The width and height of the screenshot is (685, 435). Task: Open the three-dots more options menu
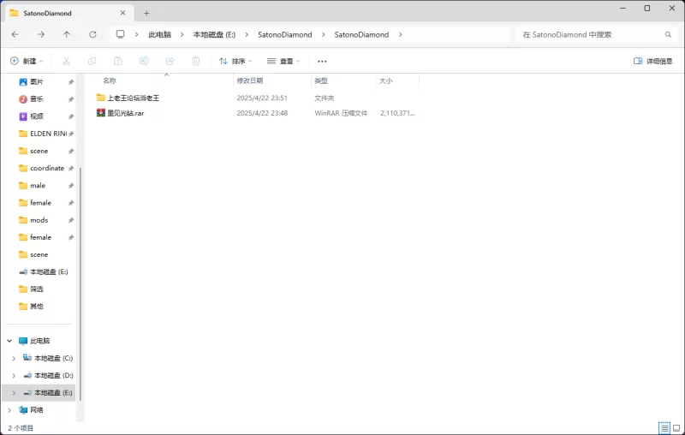(322, 61)
